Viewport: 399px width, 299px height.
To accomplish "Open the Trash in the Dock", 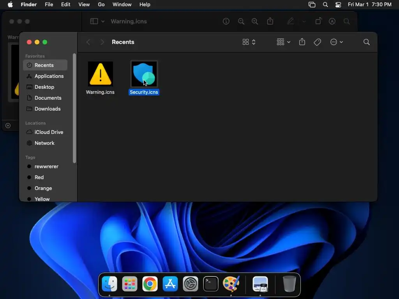I will [x=290, y=284].
